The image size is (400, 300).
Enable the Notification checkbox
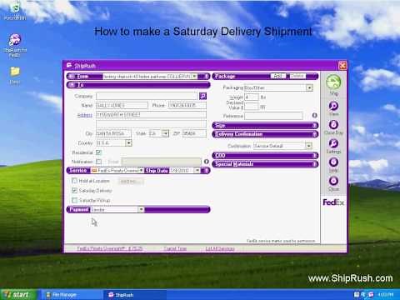click(x=98, y=162)
